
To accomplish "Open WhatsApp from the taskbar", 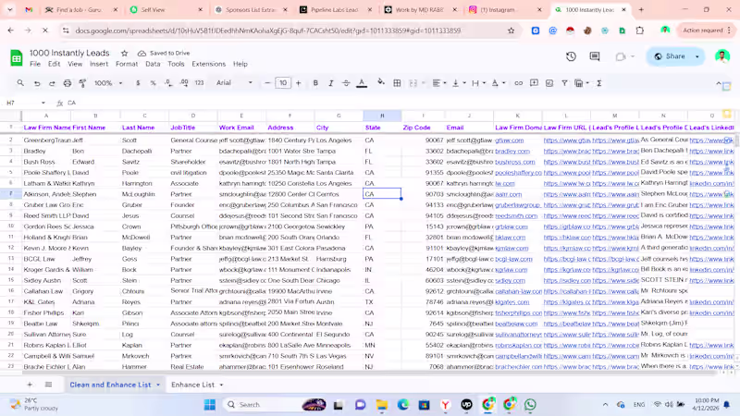I will tap(530, 404).
